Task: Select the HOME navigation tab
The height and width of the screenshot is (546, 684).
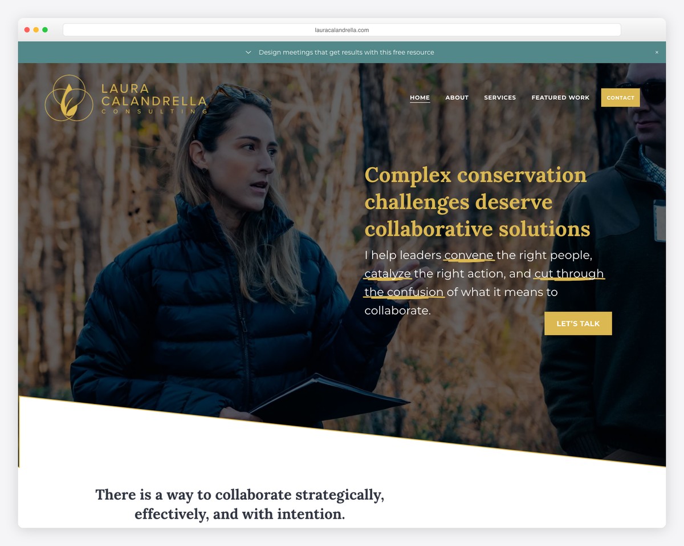Action: coord(420,98)
